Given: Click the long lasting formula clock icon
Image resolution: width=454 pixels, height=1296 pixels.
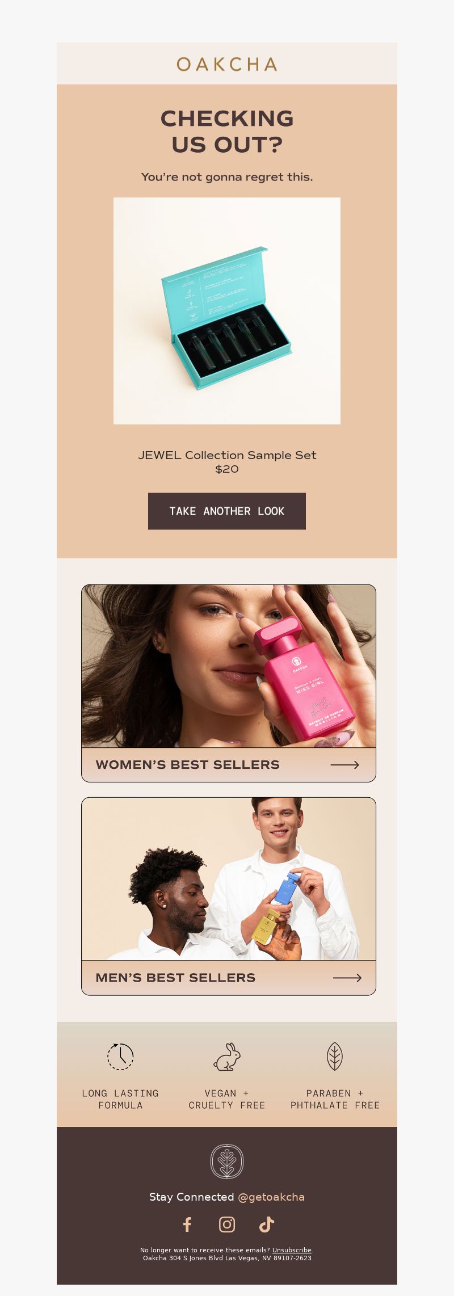Looking at the screenshot, I should click(x=120, y=1057).
